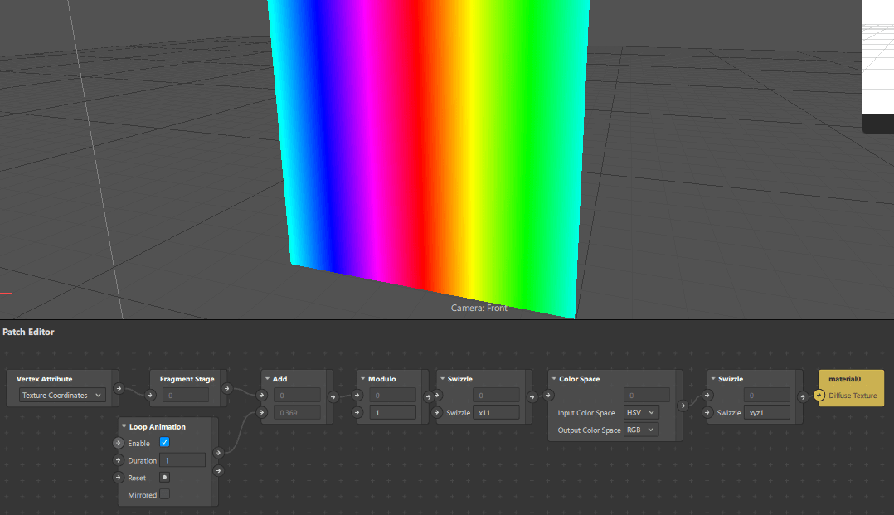Image resolution: width=894 pixels, height=515 pixels.
Task: Enable the Mirrored checkbox in Loop Animation
Action: (163, 494)
